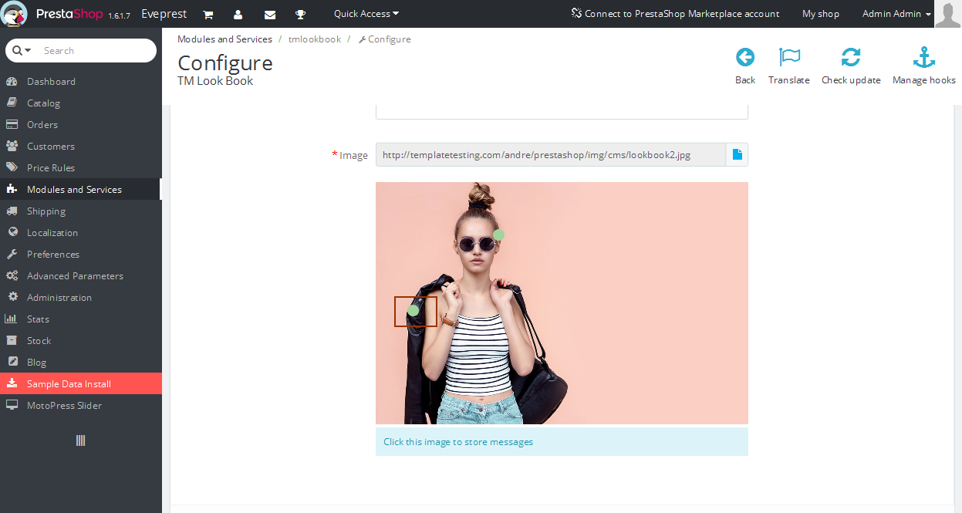Click the Advanced Parameters gears icon
This screenshot has height=513, width=962.
pos(12,275)
